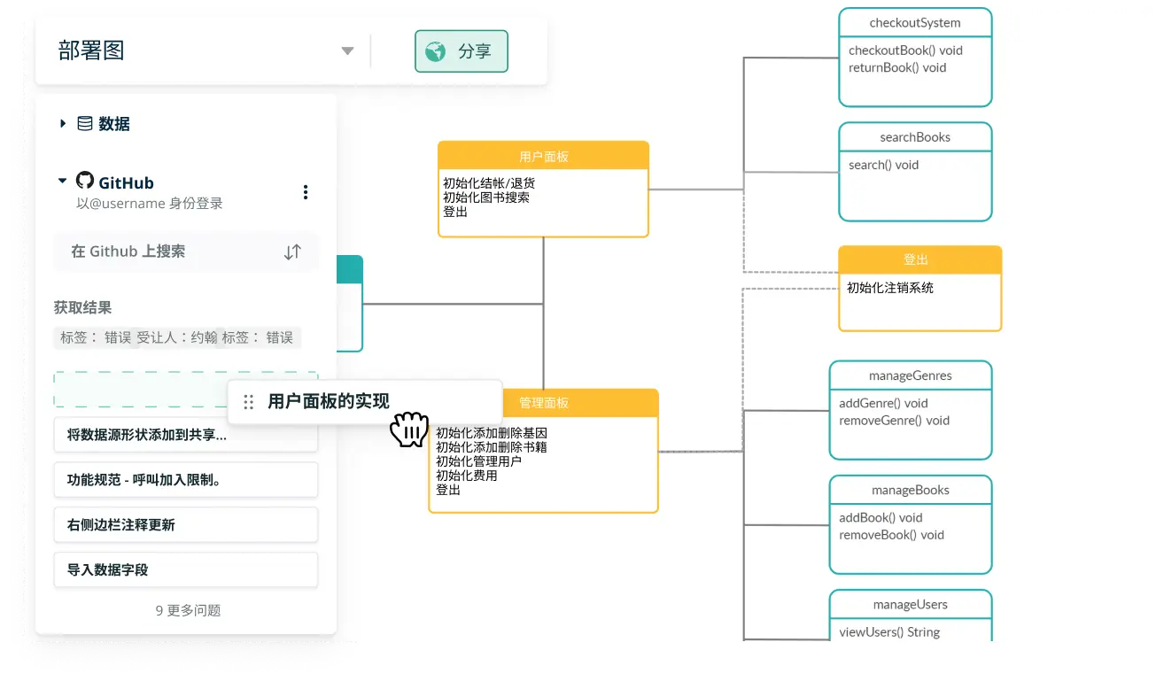Select the manageBooks class header
Viewport: 1156px width, 689px height.
(911, 490)
